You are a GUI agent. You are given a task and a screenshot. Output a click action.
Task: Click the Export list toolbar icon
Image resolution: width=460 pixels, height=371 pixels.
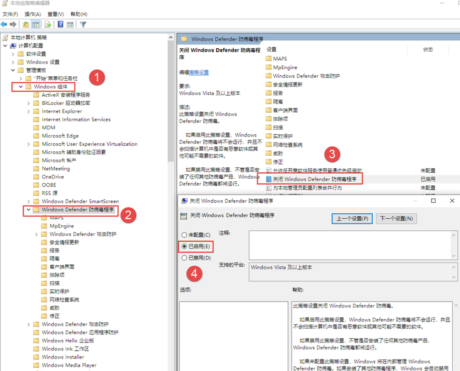(x=47, y=24)
